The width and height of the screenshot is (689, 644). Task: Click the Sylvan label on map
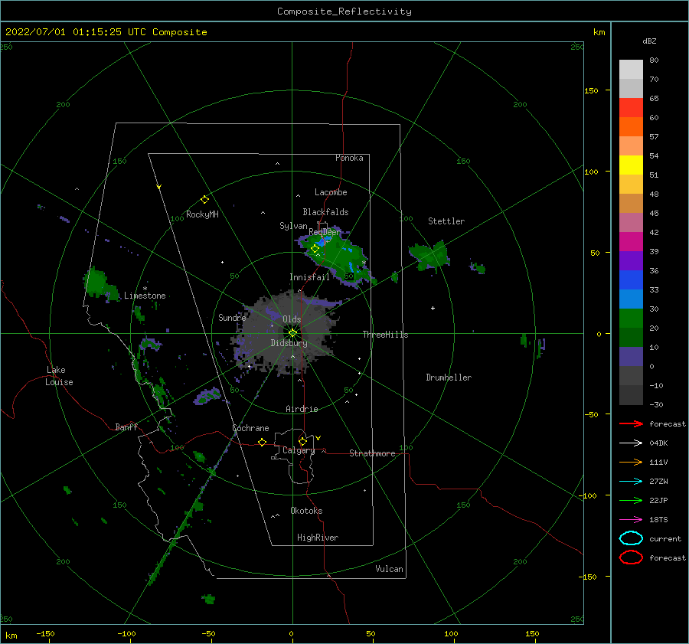[x=293, y=226]
